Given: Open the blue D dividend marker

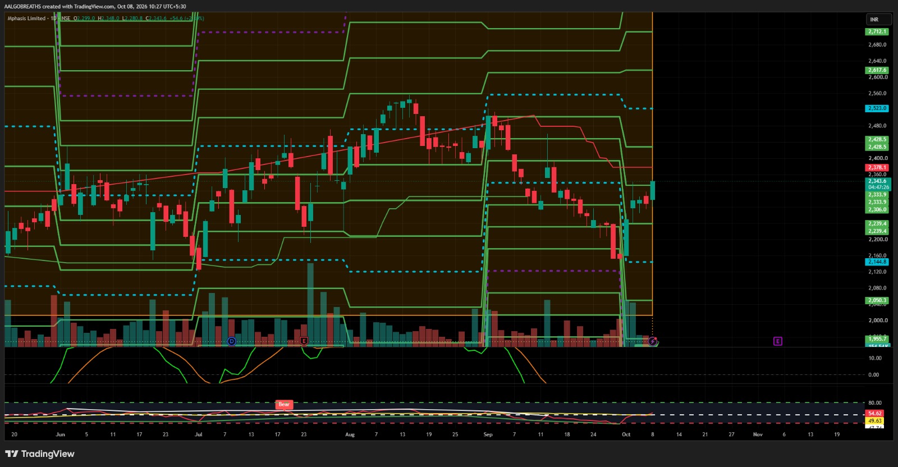Looking at the screenshot, I should click(x=232, y=341).
